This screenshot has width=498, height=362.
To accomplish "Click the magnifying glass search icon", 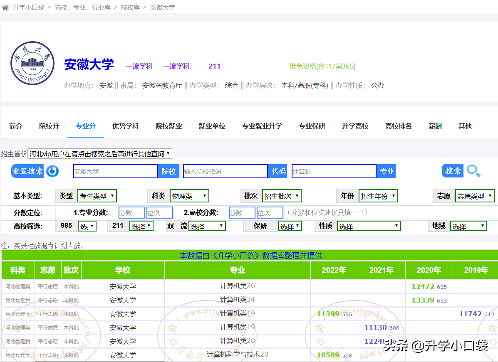I will 473,171.
